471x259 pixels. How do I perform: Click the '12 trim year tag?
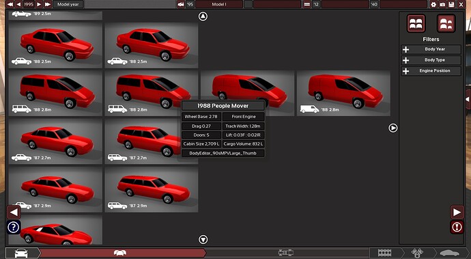[x=316, y=4]
